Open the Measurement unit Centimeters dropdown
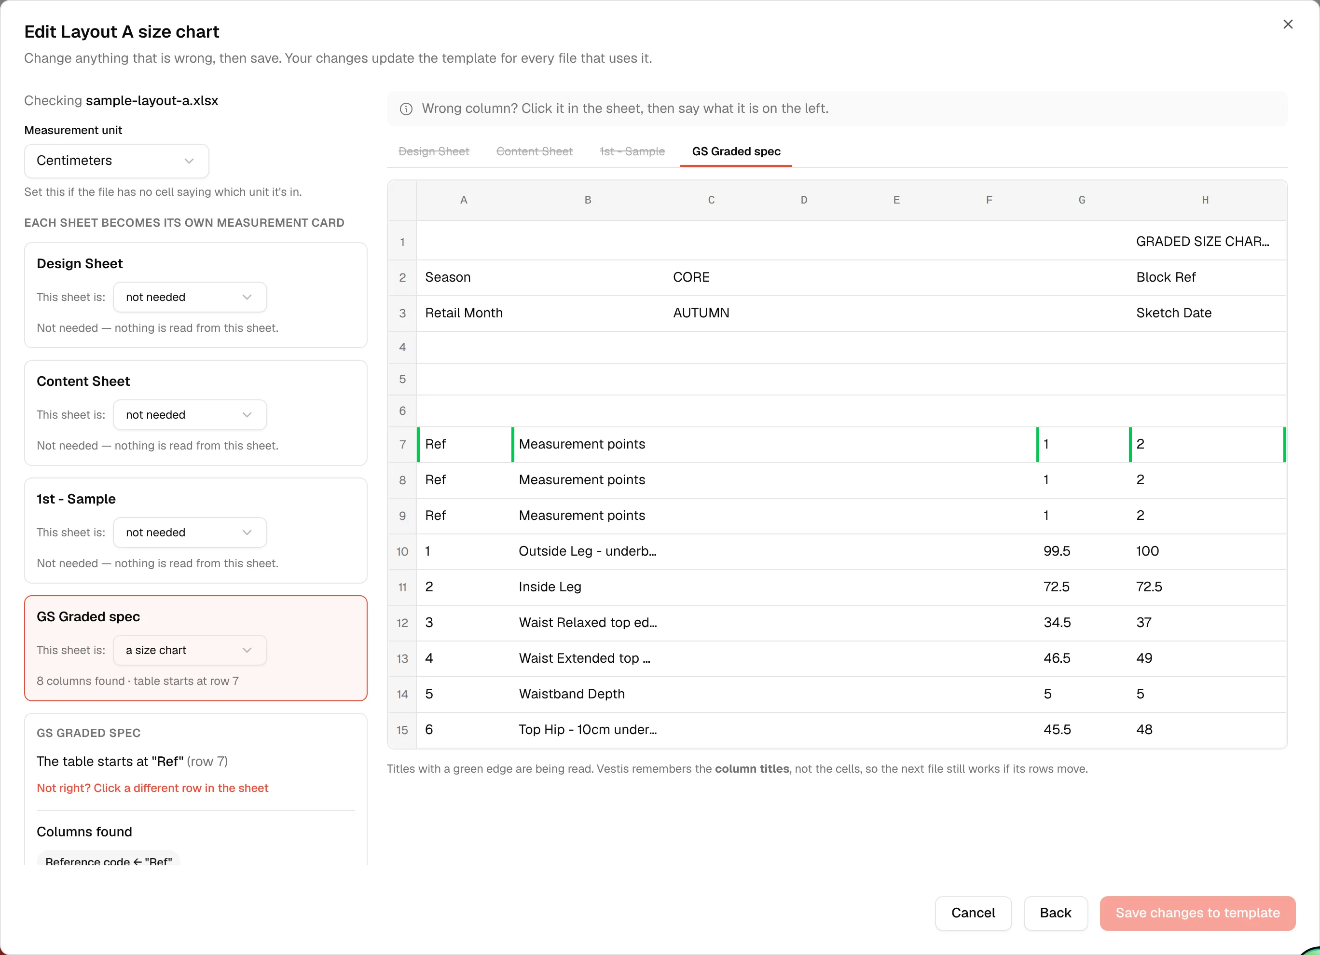Screen dimensions: 1320x955 [116, 161]
